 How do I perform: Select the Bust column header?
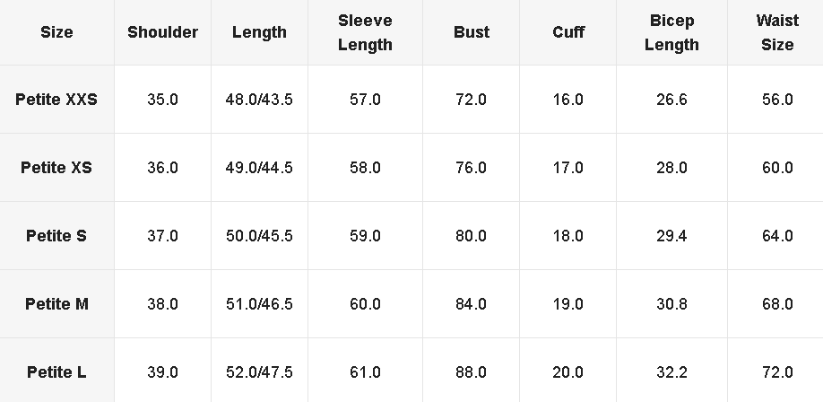point(472,32)
